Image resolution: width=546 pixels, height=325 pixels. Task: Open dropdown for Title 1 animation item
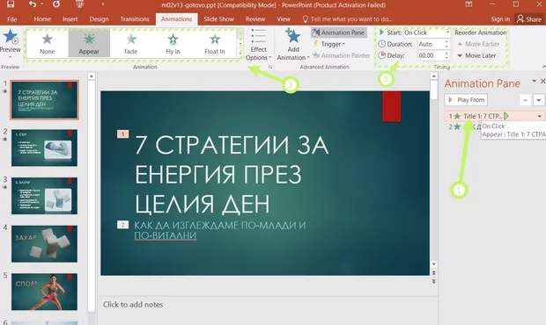pos(539,116)
